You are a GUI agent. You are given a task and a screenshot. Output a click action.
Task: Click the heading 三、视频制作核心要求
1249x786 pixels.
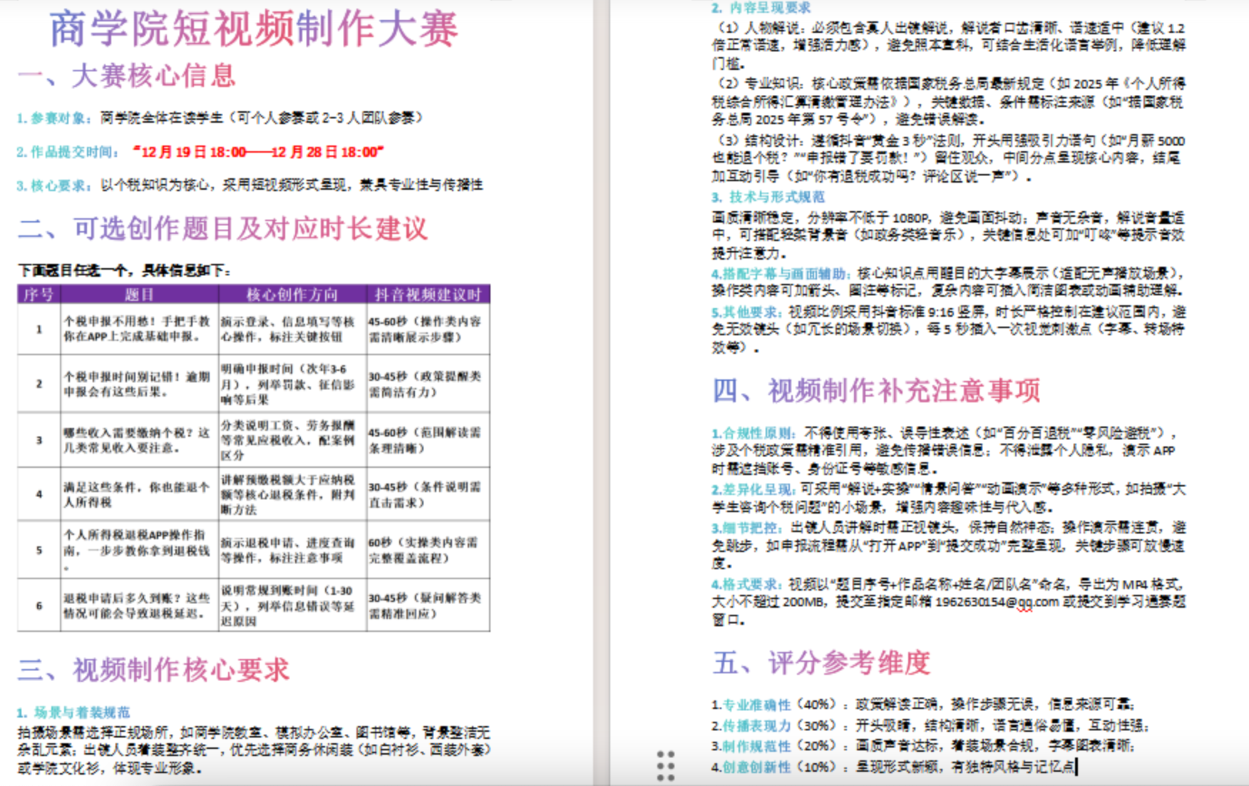click(x=154, y=670)
